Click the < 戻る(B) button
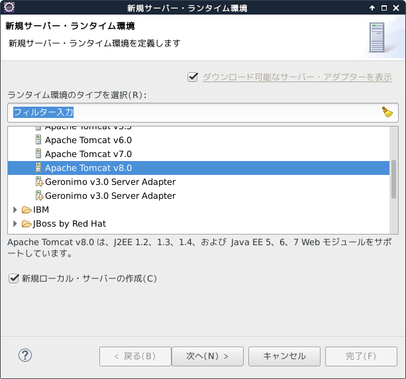The width and height of the screenshot is (406, 379). (135, 356)
